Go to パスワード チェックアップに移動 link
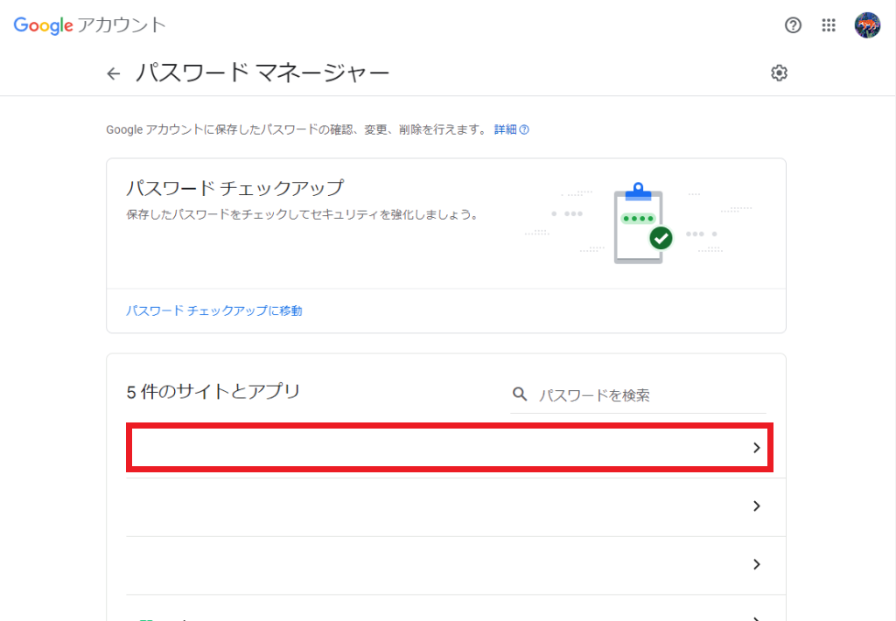This screenshot has height=621, width=896. coord(214,310)
